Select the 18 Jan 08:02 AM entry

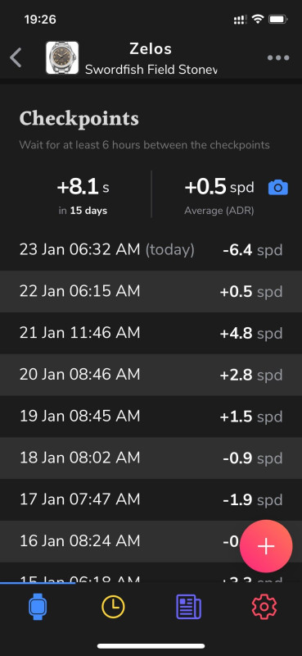[151, 458]
